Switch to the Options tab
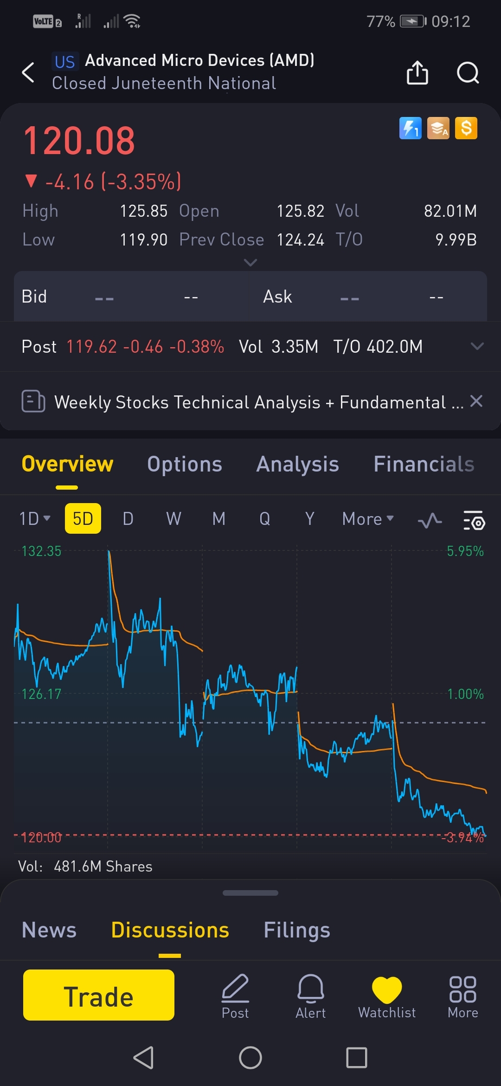Image resolution: width=501 pixels, height=1086 pixels. click(185, 464)
